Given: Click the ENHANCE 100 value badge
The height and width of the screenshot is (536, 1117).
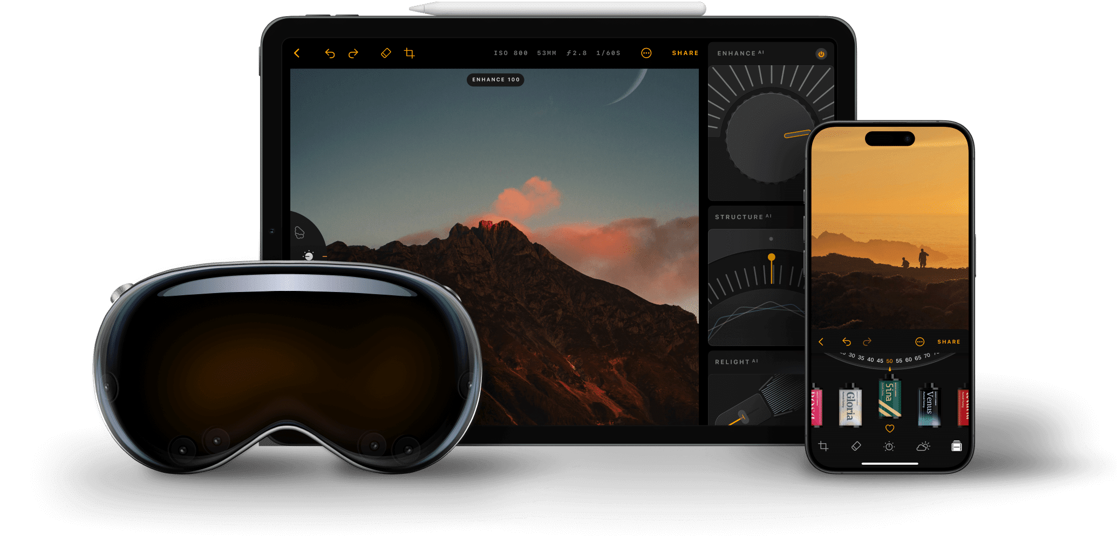Looking at the screenshot, I should tap(495, 80).
